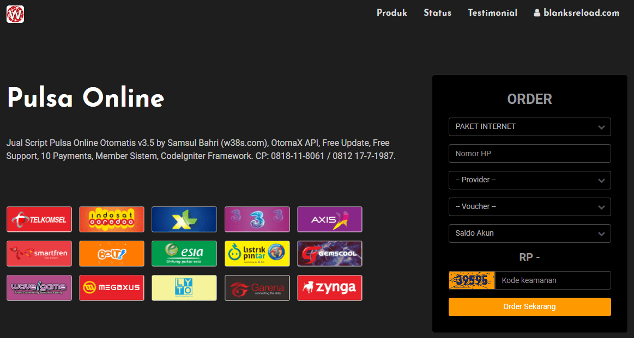This screenshot has height=338, width=634.
Task: Go to the Status menu item
Action: [x=438, y=13]
